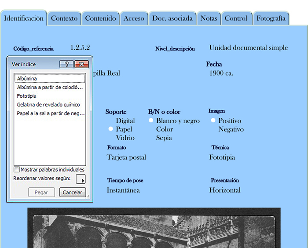Enable Mostrar palabras individuales checkbox
This screenshot has width=308, height=248.
click(x=17, y=169)
